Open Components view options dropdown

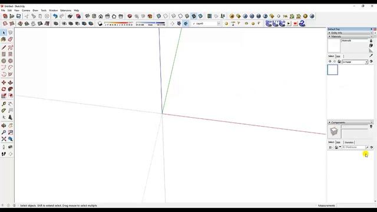(x=331, y=147)
